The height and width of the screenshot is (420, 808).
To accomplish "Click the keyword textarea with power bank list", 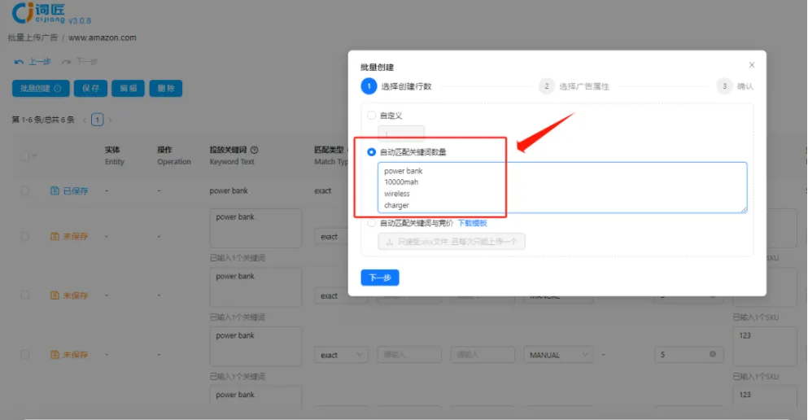I will click(x=562, y=187).
